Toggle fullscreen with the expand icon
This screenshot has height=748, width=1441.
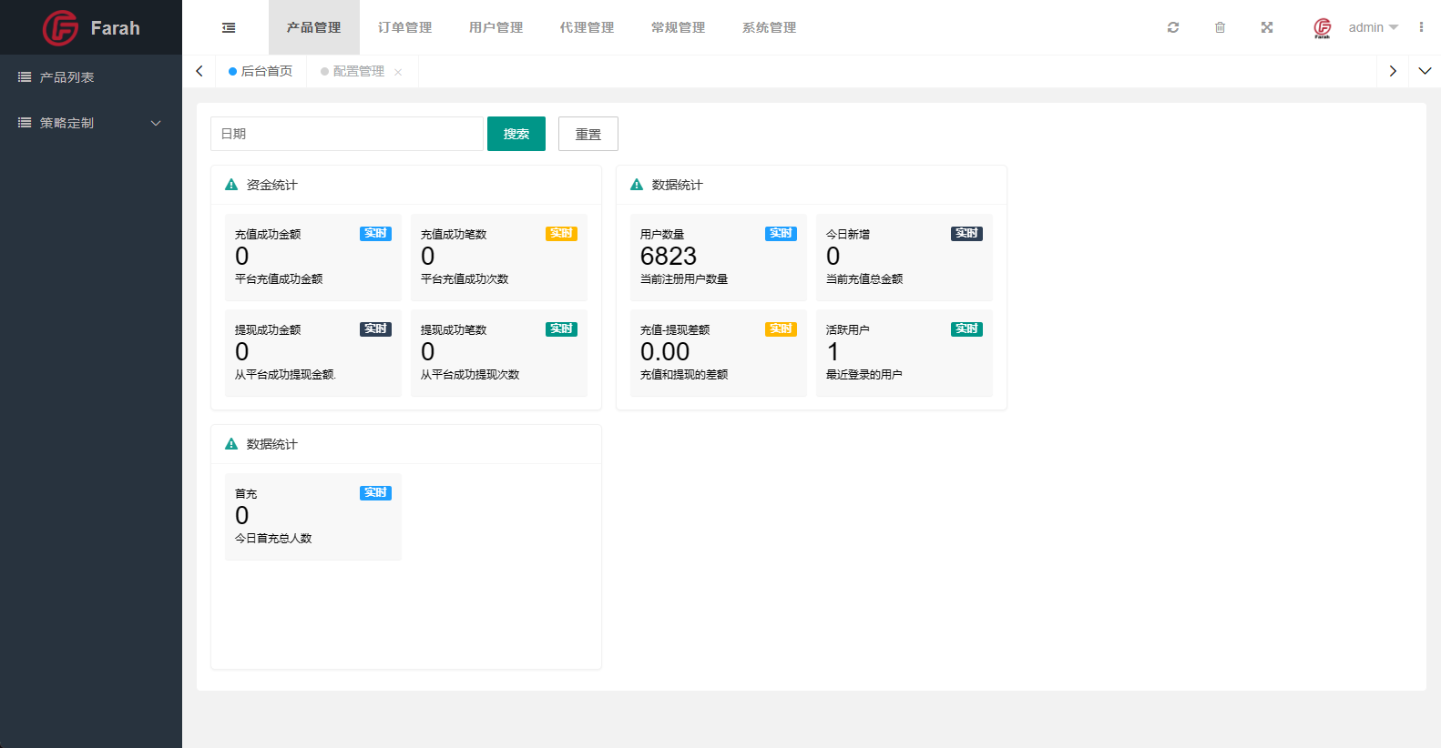[1266, 27]
